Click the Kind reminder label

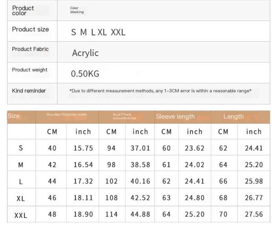pyautogui.click(x=29, y=91)
